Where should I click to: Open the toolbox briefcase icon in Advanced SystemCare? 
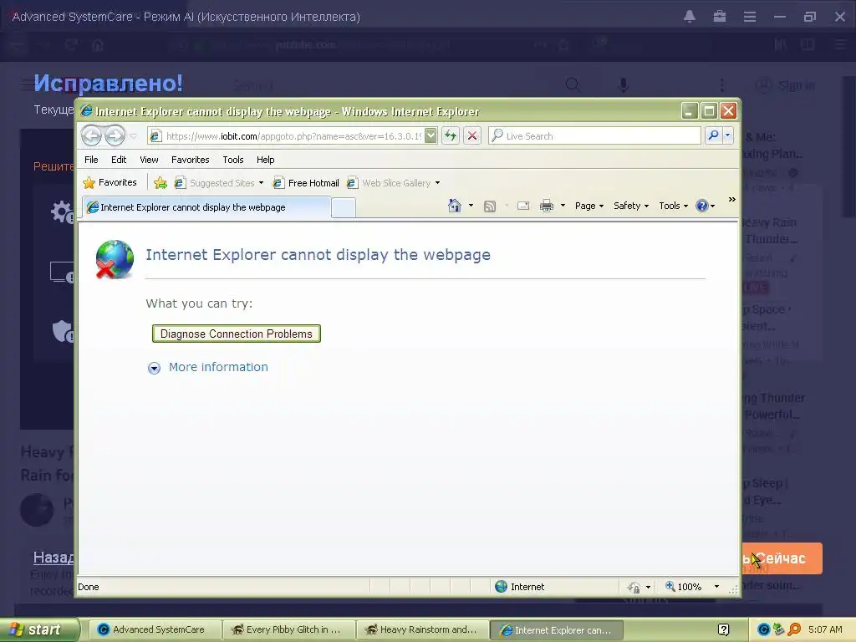(720, 17)
